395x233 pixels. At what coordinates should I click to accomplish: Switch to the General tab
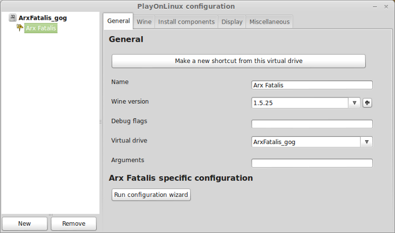click(x=118, y=21)
